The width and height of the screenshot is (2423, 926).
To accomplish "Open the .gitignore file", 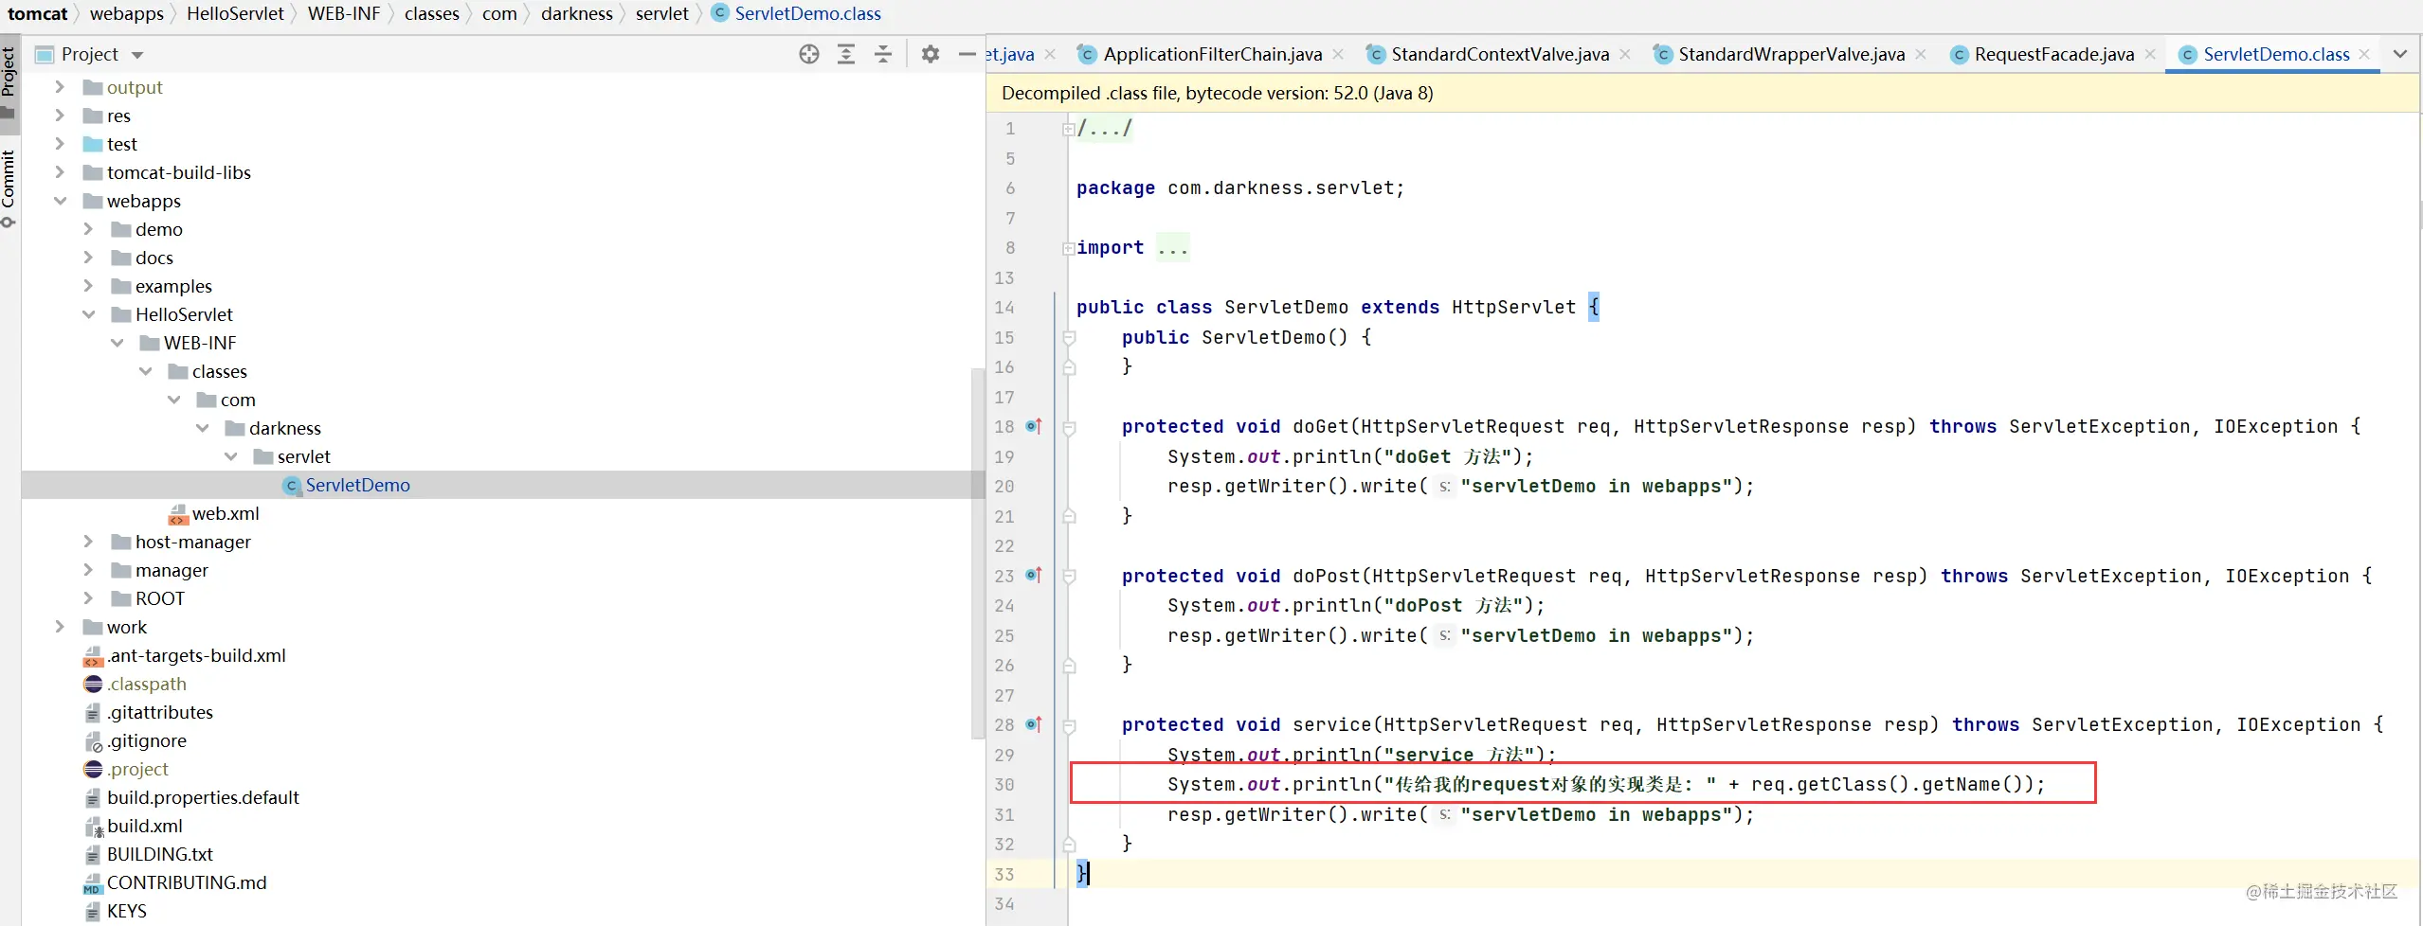I will click(x=146, y=740).
